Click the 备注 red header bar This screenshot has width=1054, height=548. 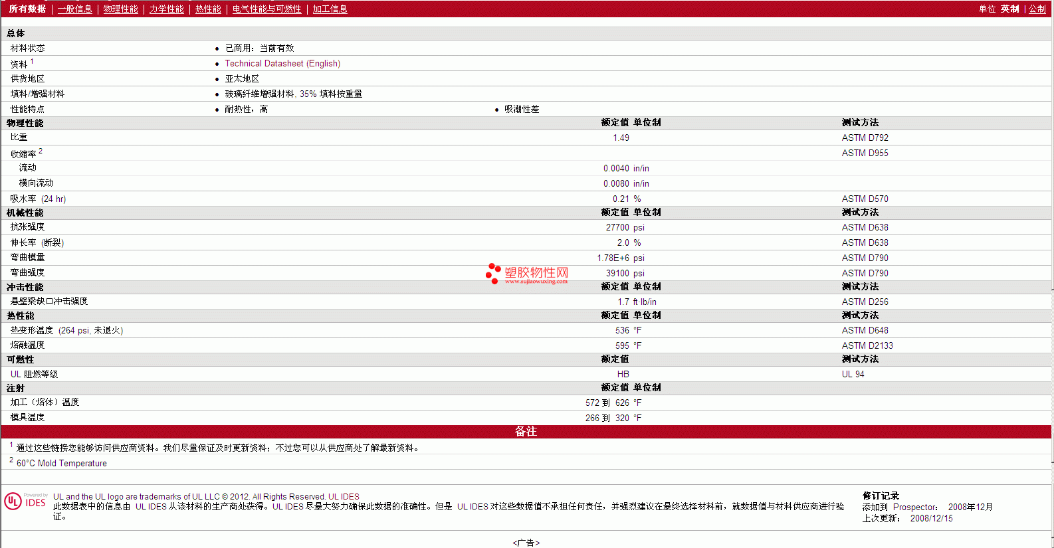point(526,432)
